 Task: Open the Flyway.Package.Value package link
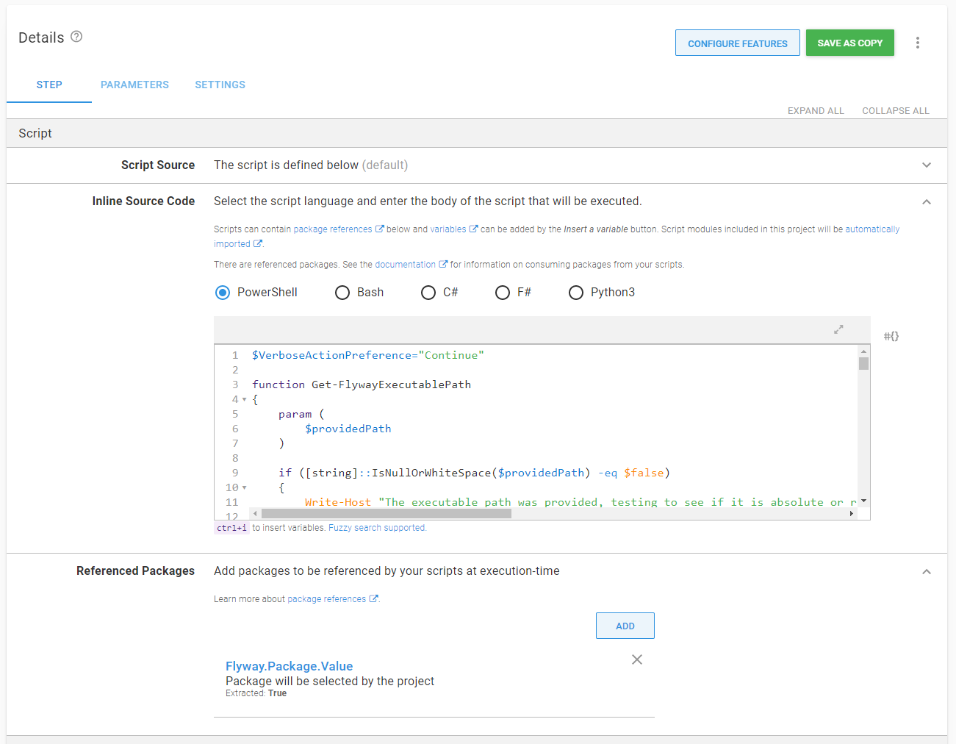289,666
